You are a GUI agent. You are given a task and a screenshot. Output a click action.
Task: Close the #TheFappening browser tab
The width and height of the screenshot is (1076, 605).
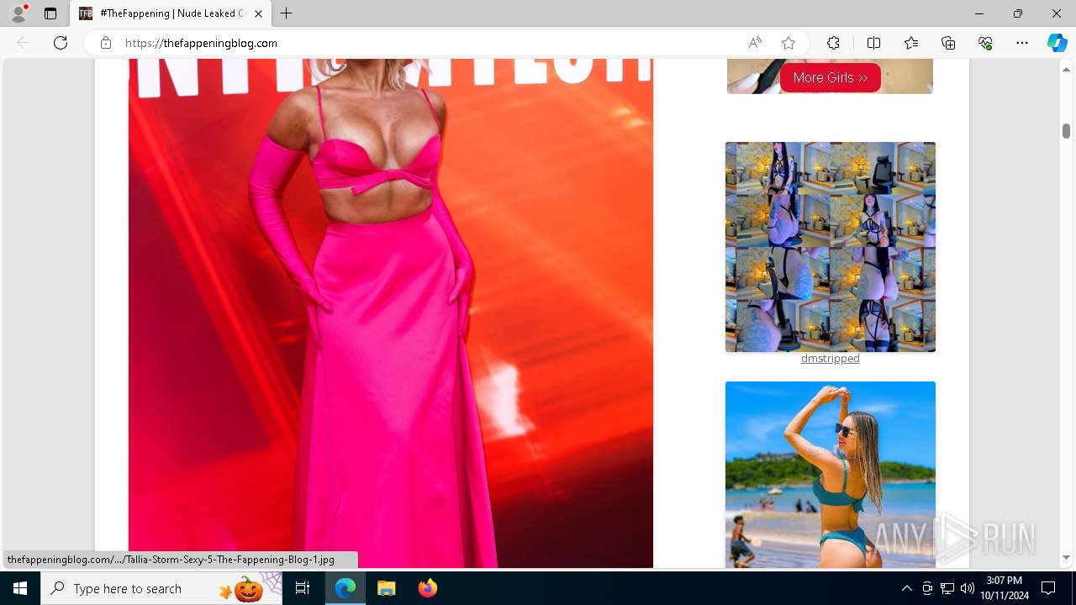click(259, 13)
